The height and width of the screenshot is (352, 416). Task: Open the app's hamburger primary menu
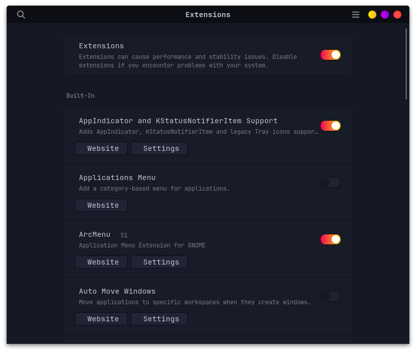tap(356, 15)
